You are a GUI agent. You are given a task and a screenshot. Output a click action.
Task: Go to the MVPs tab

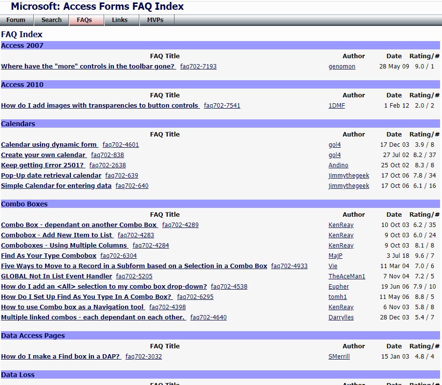(155, 20)
